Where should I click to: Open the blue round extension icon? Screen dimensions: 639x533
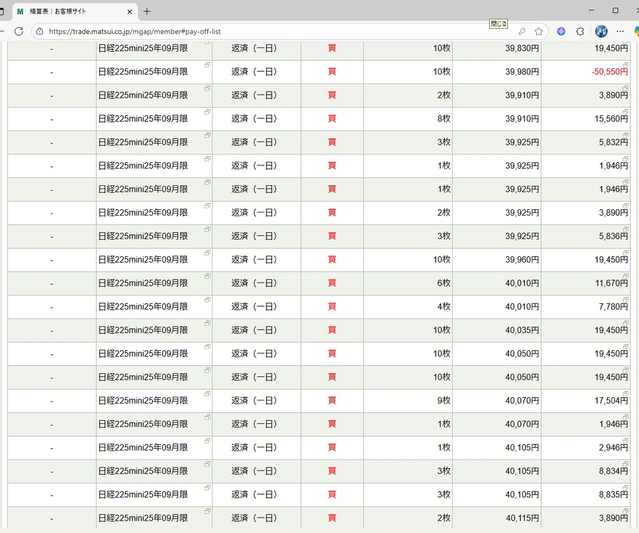coord(561,31)
